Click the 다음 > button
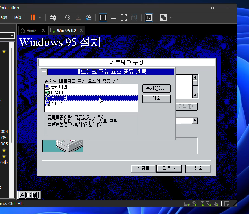249x214 pixels. pos(169,168)
